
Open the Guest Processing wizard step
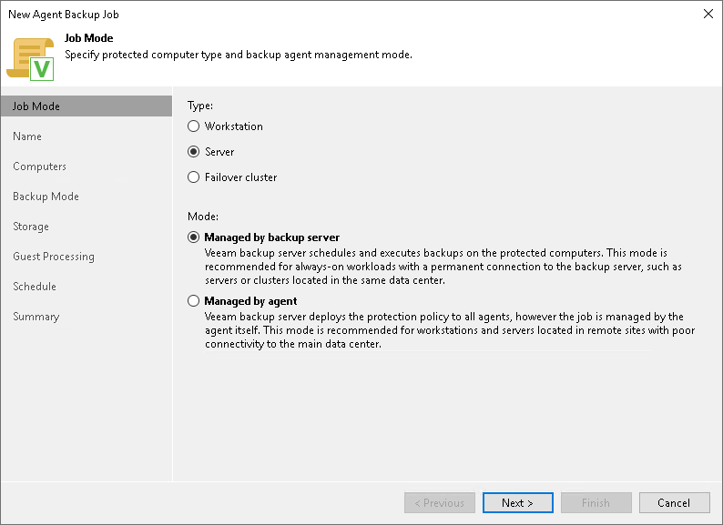[54, 257]
